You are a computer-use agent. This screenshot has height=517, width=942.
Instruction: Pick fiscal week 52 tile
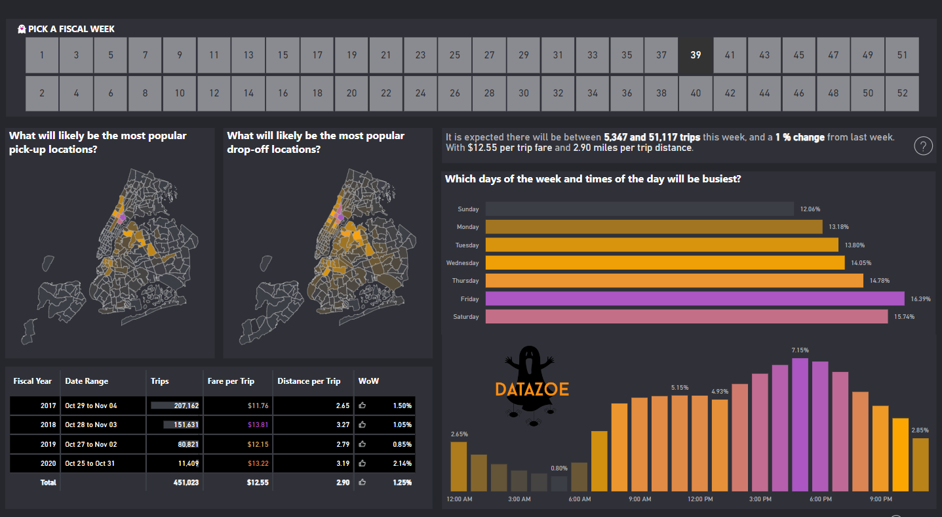point(902,93)
